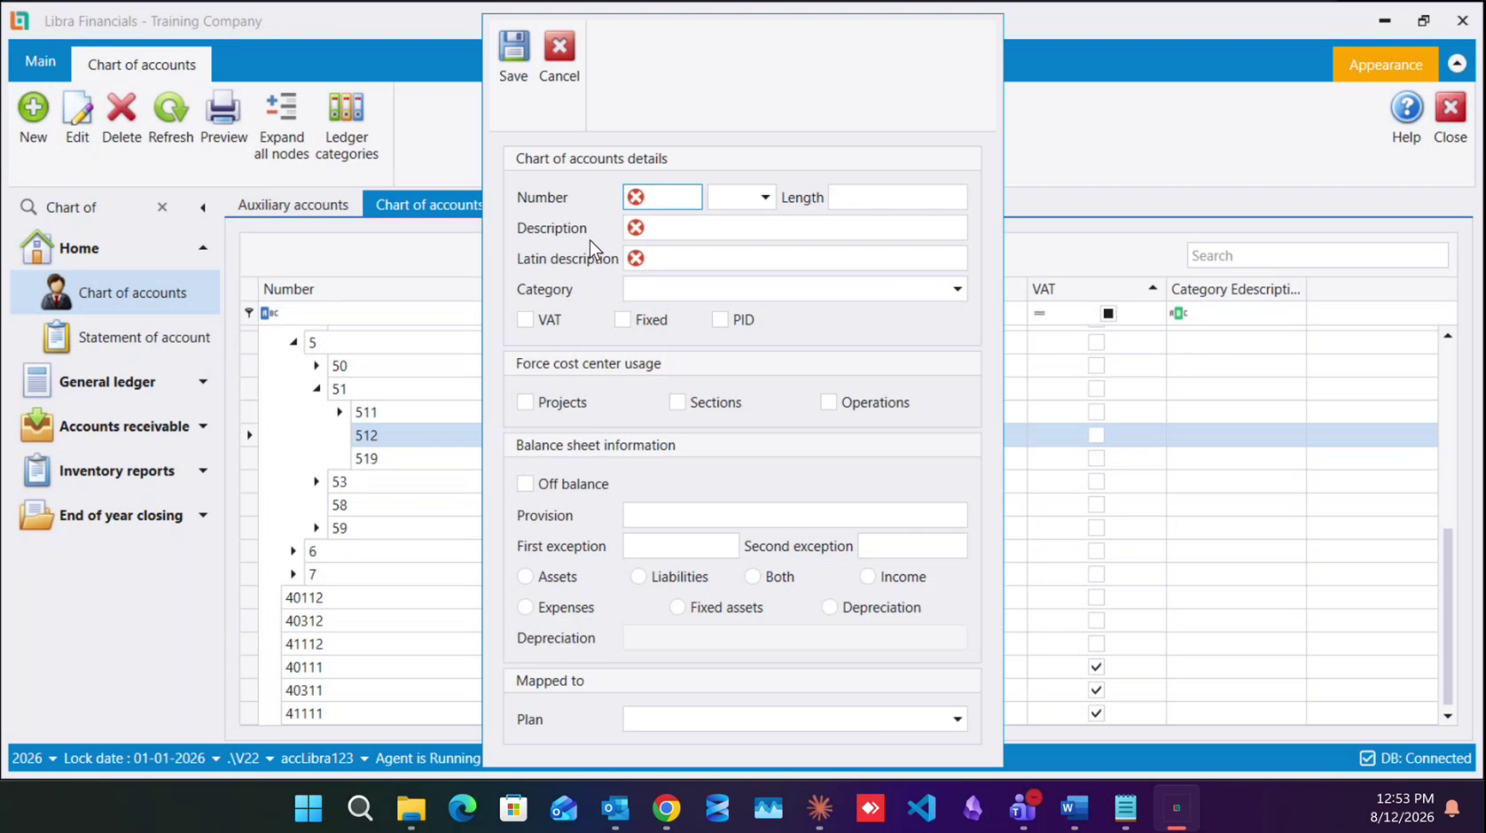Viewport: 1486px width, 833px height.
Task: Clear the sidebar search with X
Action: click(162, 207)
